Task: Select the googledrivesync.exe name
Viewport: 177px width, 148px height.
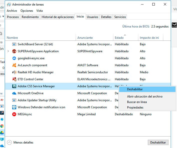Action: (x=31, y=58)
